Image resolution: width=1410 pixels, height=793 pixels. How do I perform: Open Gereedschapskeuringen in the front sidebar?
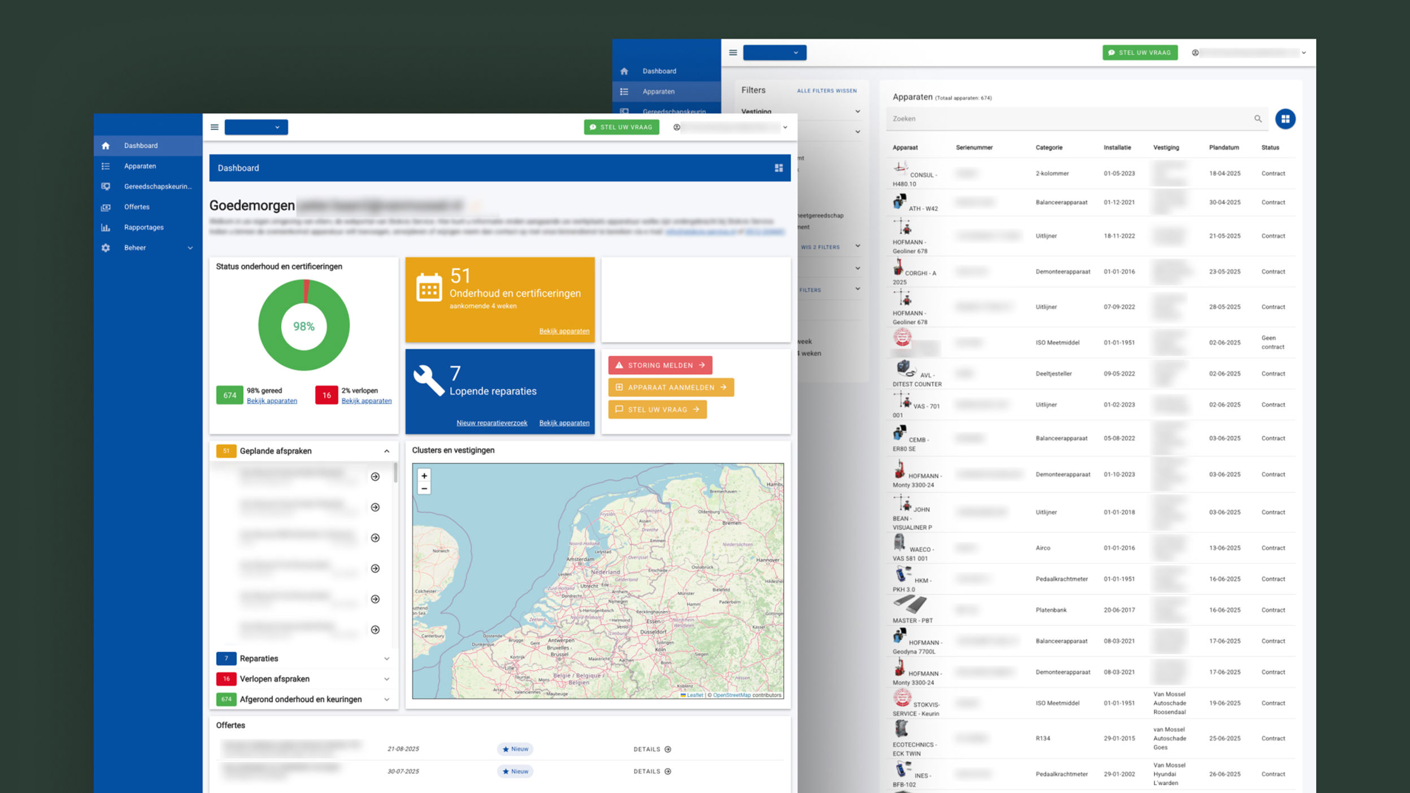[x=148, y=186]
